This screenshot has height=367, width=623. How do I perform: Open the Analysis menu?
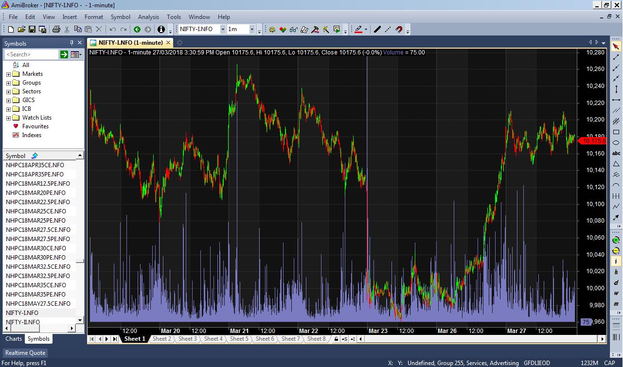(x=148, y=17)
